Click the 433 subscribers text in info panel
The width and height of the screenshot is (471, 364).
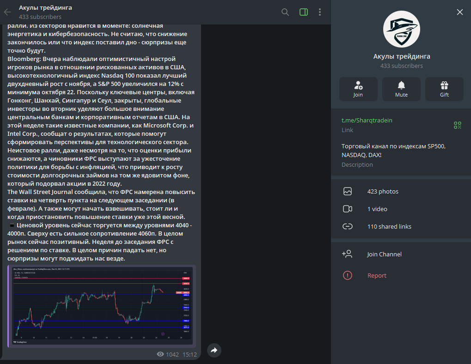[x=402, y=66]
